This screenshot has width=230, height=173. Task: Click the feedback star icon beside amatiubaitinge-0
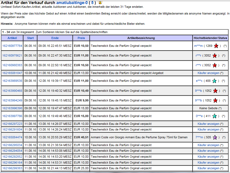click(x=100, y=2)
